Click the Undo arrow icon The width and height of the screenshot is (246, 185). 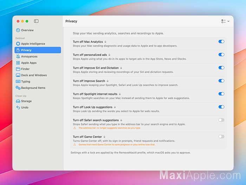pos(18,107)
